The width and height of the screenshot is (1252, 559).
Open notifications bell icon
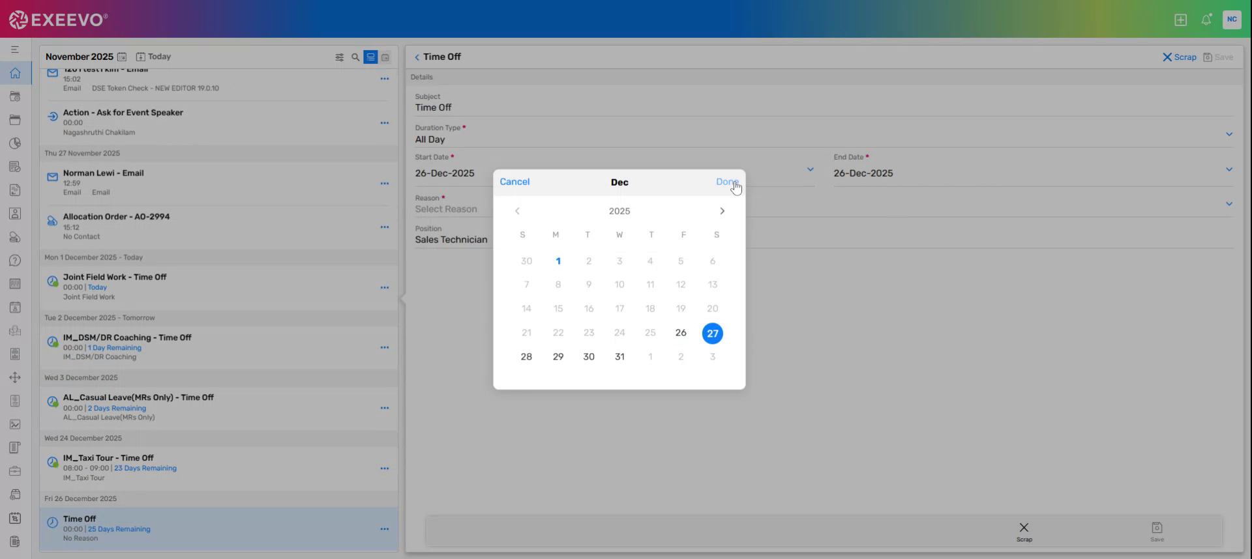point(1206,20)
